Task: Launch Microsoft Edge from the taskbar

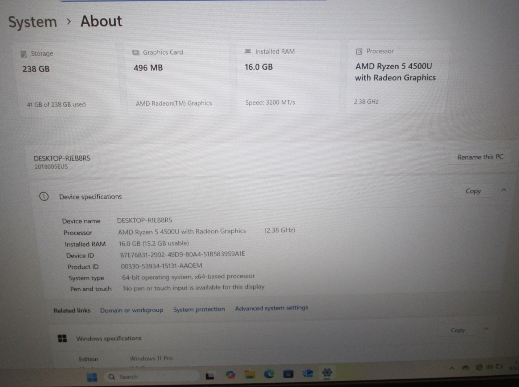Action: [x=269, y=374]
